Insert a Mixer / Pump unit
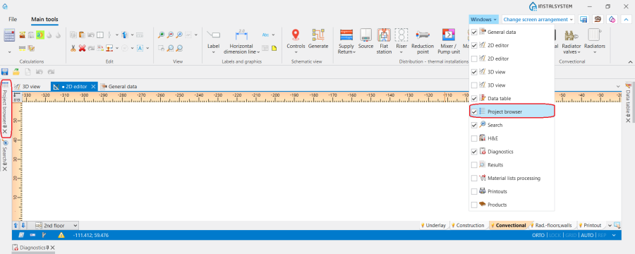Image resolution: width=635 pixels, height=254 pixels. pos(449,42)
